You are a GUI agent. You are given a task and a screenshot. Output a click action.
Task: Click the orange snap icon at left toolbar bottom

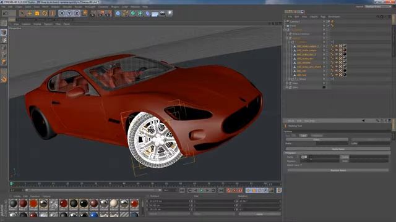coord(4,80)
